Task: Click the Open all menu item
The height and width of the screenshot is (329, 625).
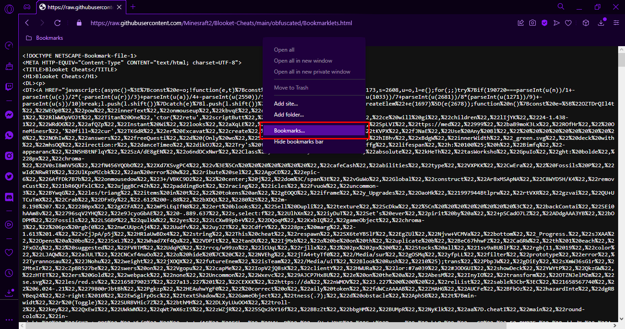Action: tap(284, 50)
